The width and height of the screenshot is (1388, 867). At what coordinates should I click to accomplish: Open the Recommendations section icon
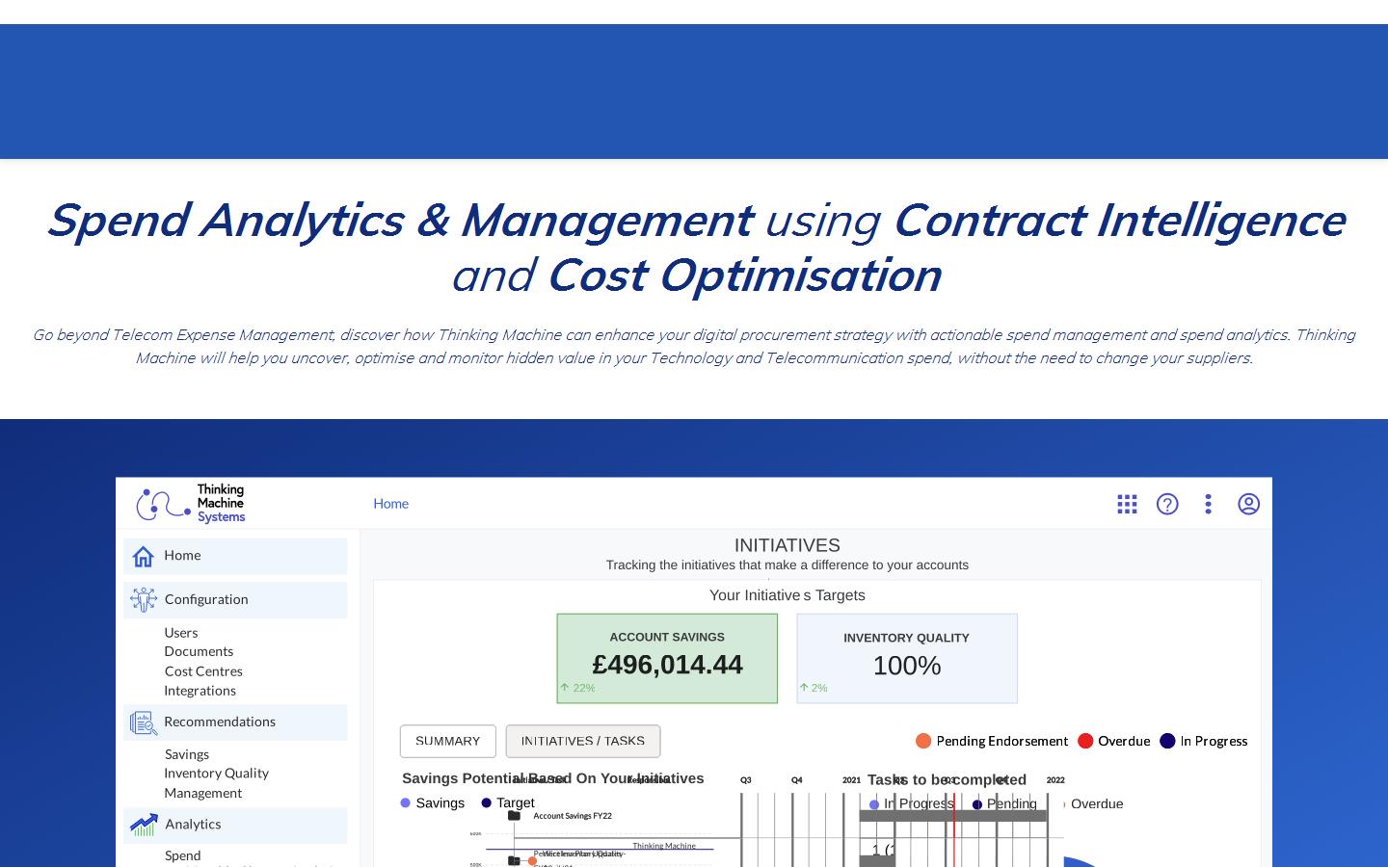pyautogui.click(x=143, y=722)
